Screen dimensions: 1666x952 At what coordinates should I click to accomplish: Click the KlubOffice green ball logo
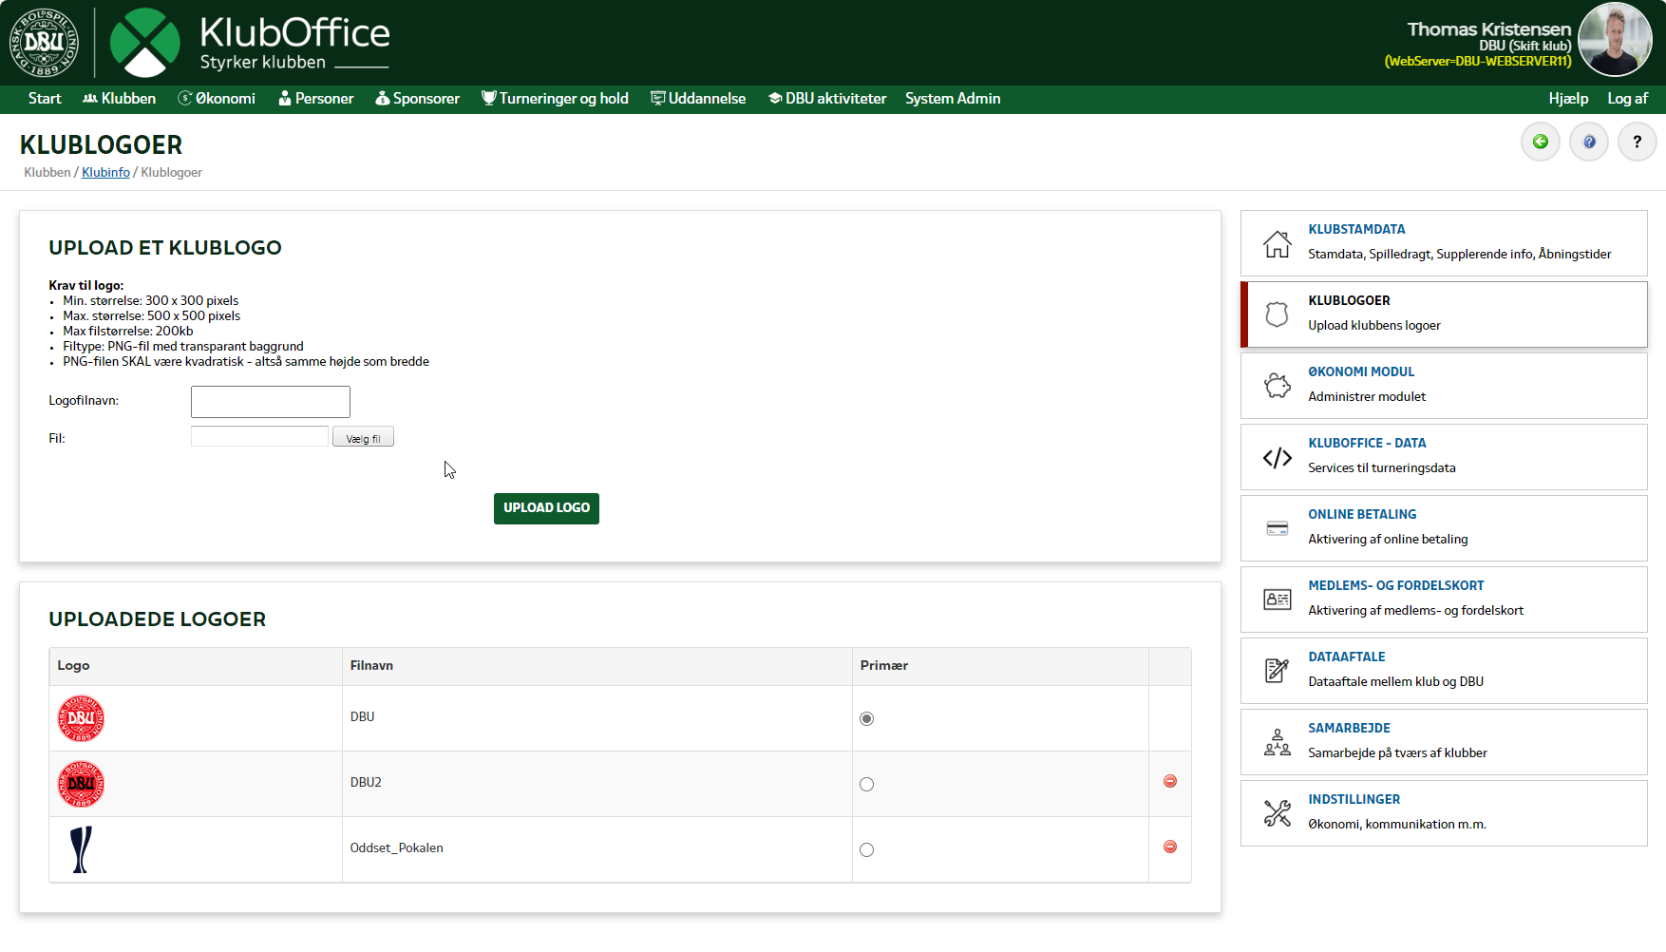tap(145, 43)
